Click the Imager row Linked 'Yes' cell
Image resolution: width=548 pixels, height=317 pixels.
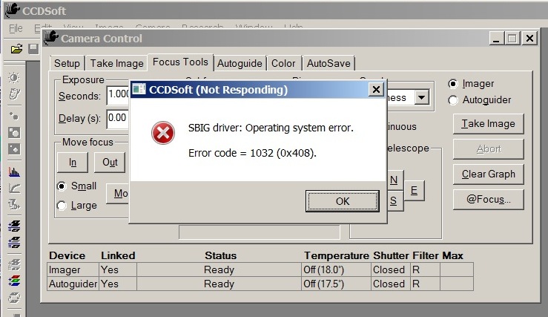click(118, 269)
